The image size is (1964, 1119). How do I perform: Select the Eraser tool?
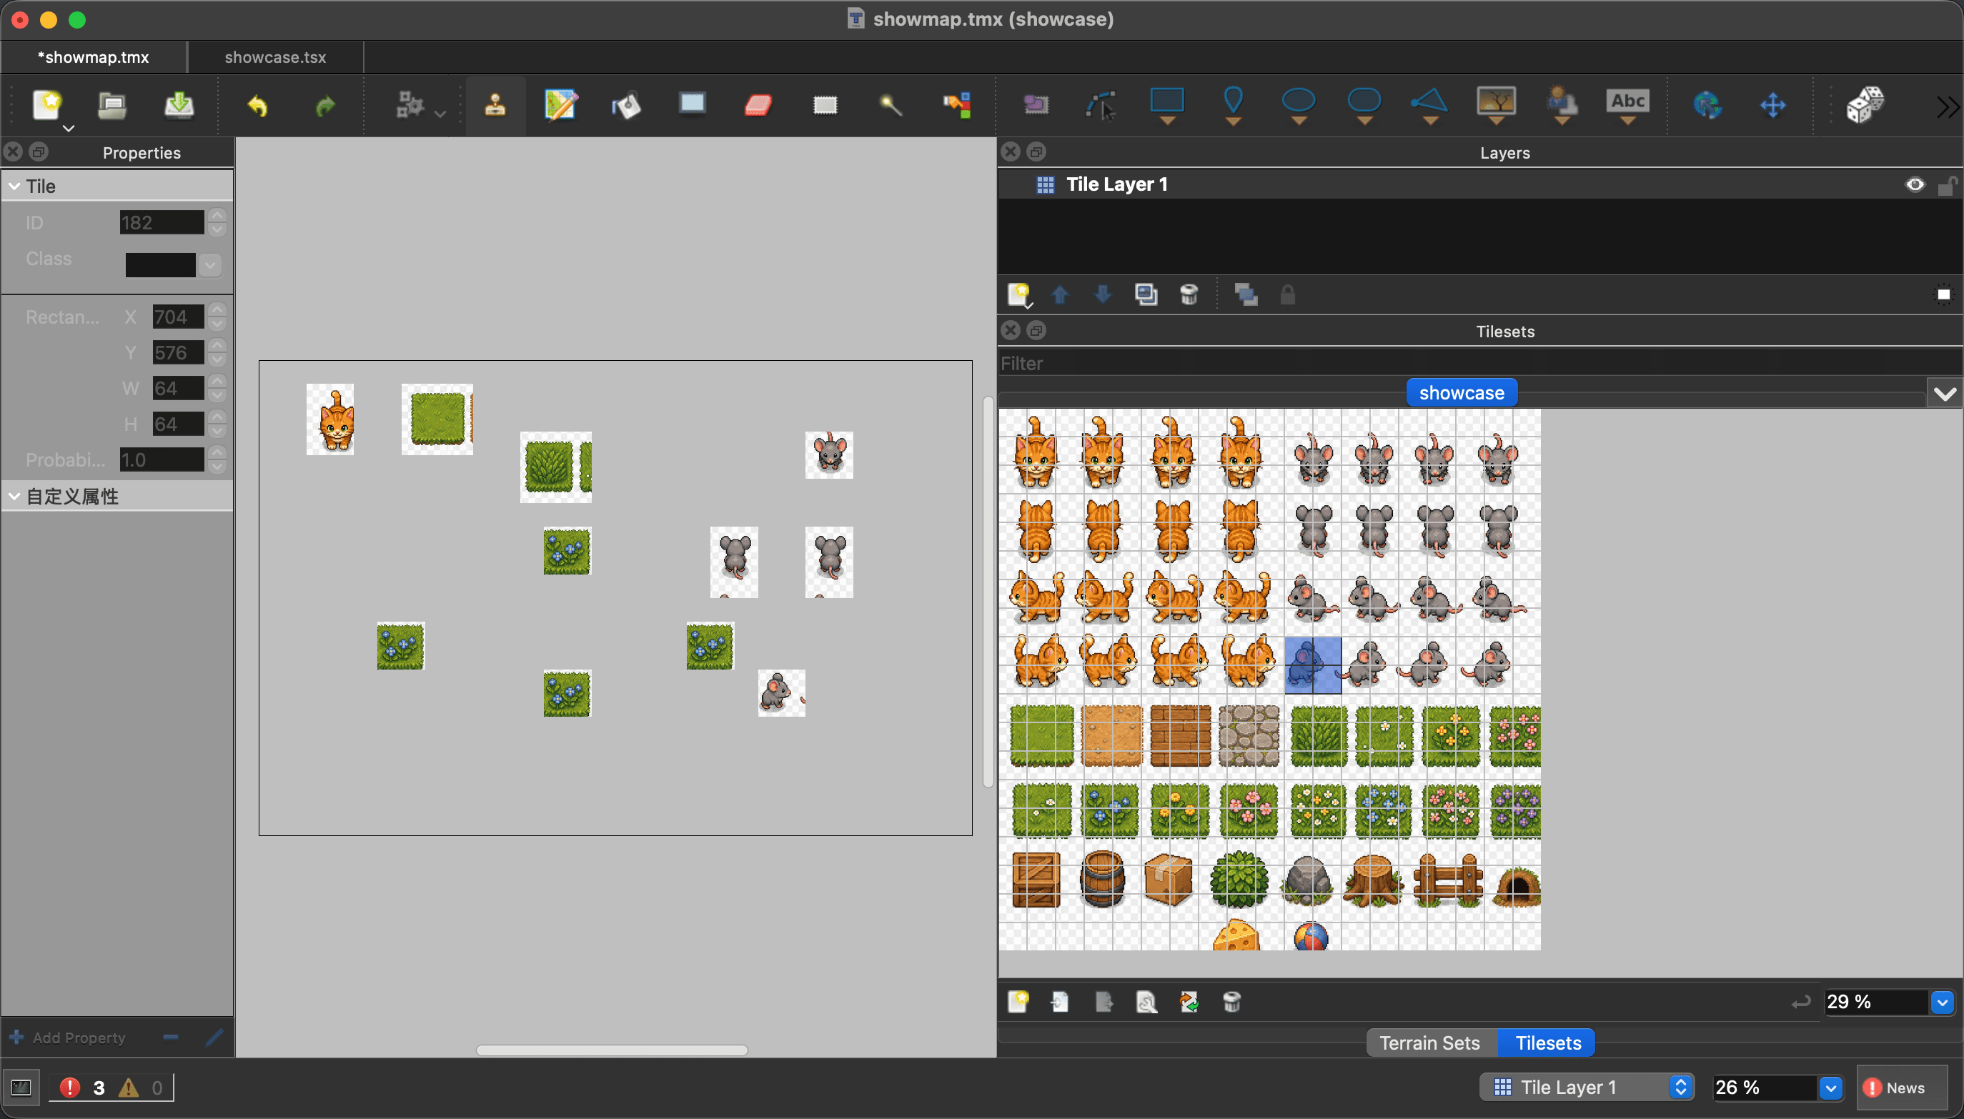pos(759,104)
